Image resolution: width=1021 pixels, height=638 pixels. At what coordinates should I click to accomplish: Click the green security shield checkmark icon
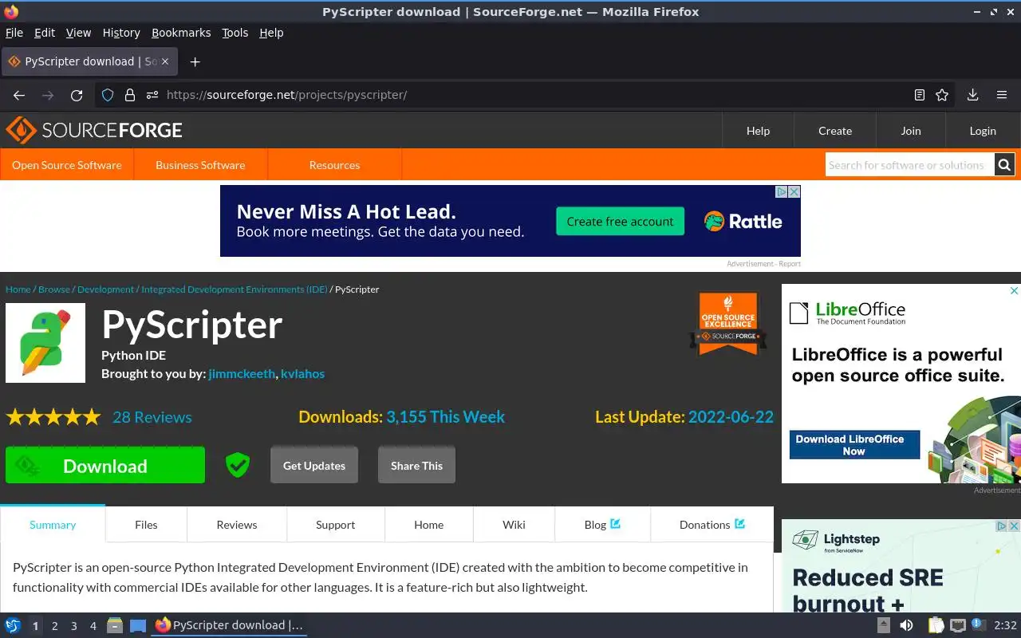(238, 465)
